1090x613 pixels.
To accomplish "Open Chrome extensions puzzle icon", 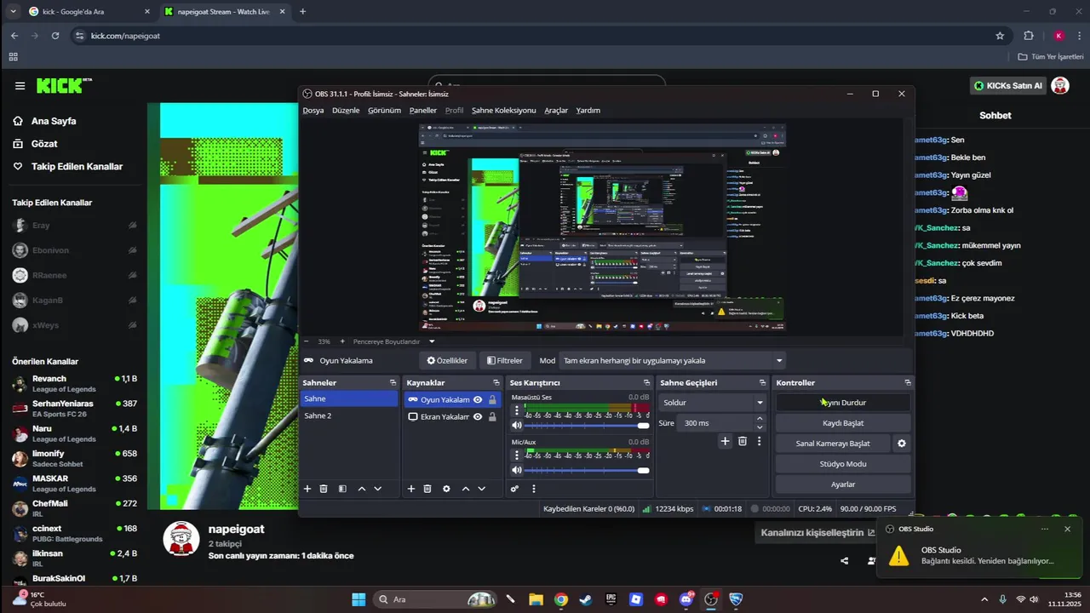I will pos(1029,36).
